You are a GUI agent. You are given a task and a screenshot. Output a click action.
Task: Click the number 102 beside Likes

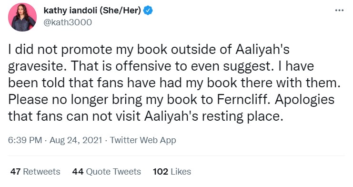coord(161,172)
